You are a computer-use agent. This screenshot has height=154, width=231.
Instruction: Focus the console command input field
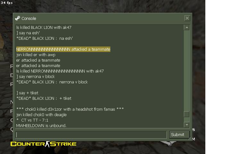point(91,135)
